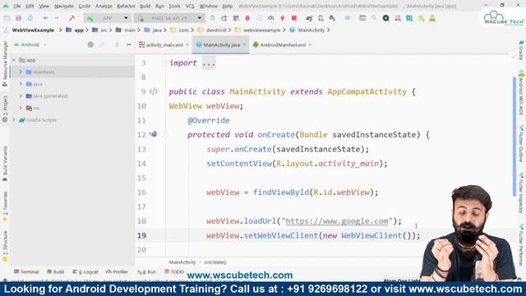This screenshot has height=296, width=526.
Task: Go forward with the right arrow icon
Action: tap(57, 18)
